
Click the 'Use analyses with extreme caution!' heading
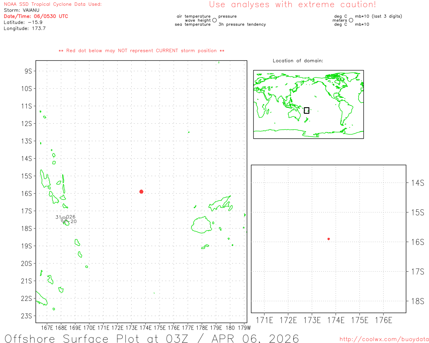(x=292, y=5)
